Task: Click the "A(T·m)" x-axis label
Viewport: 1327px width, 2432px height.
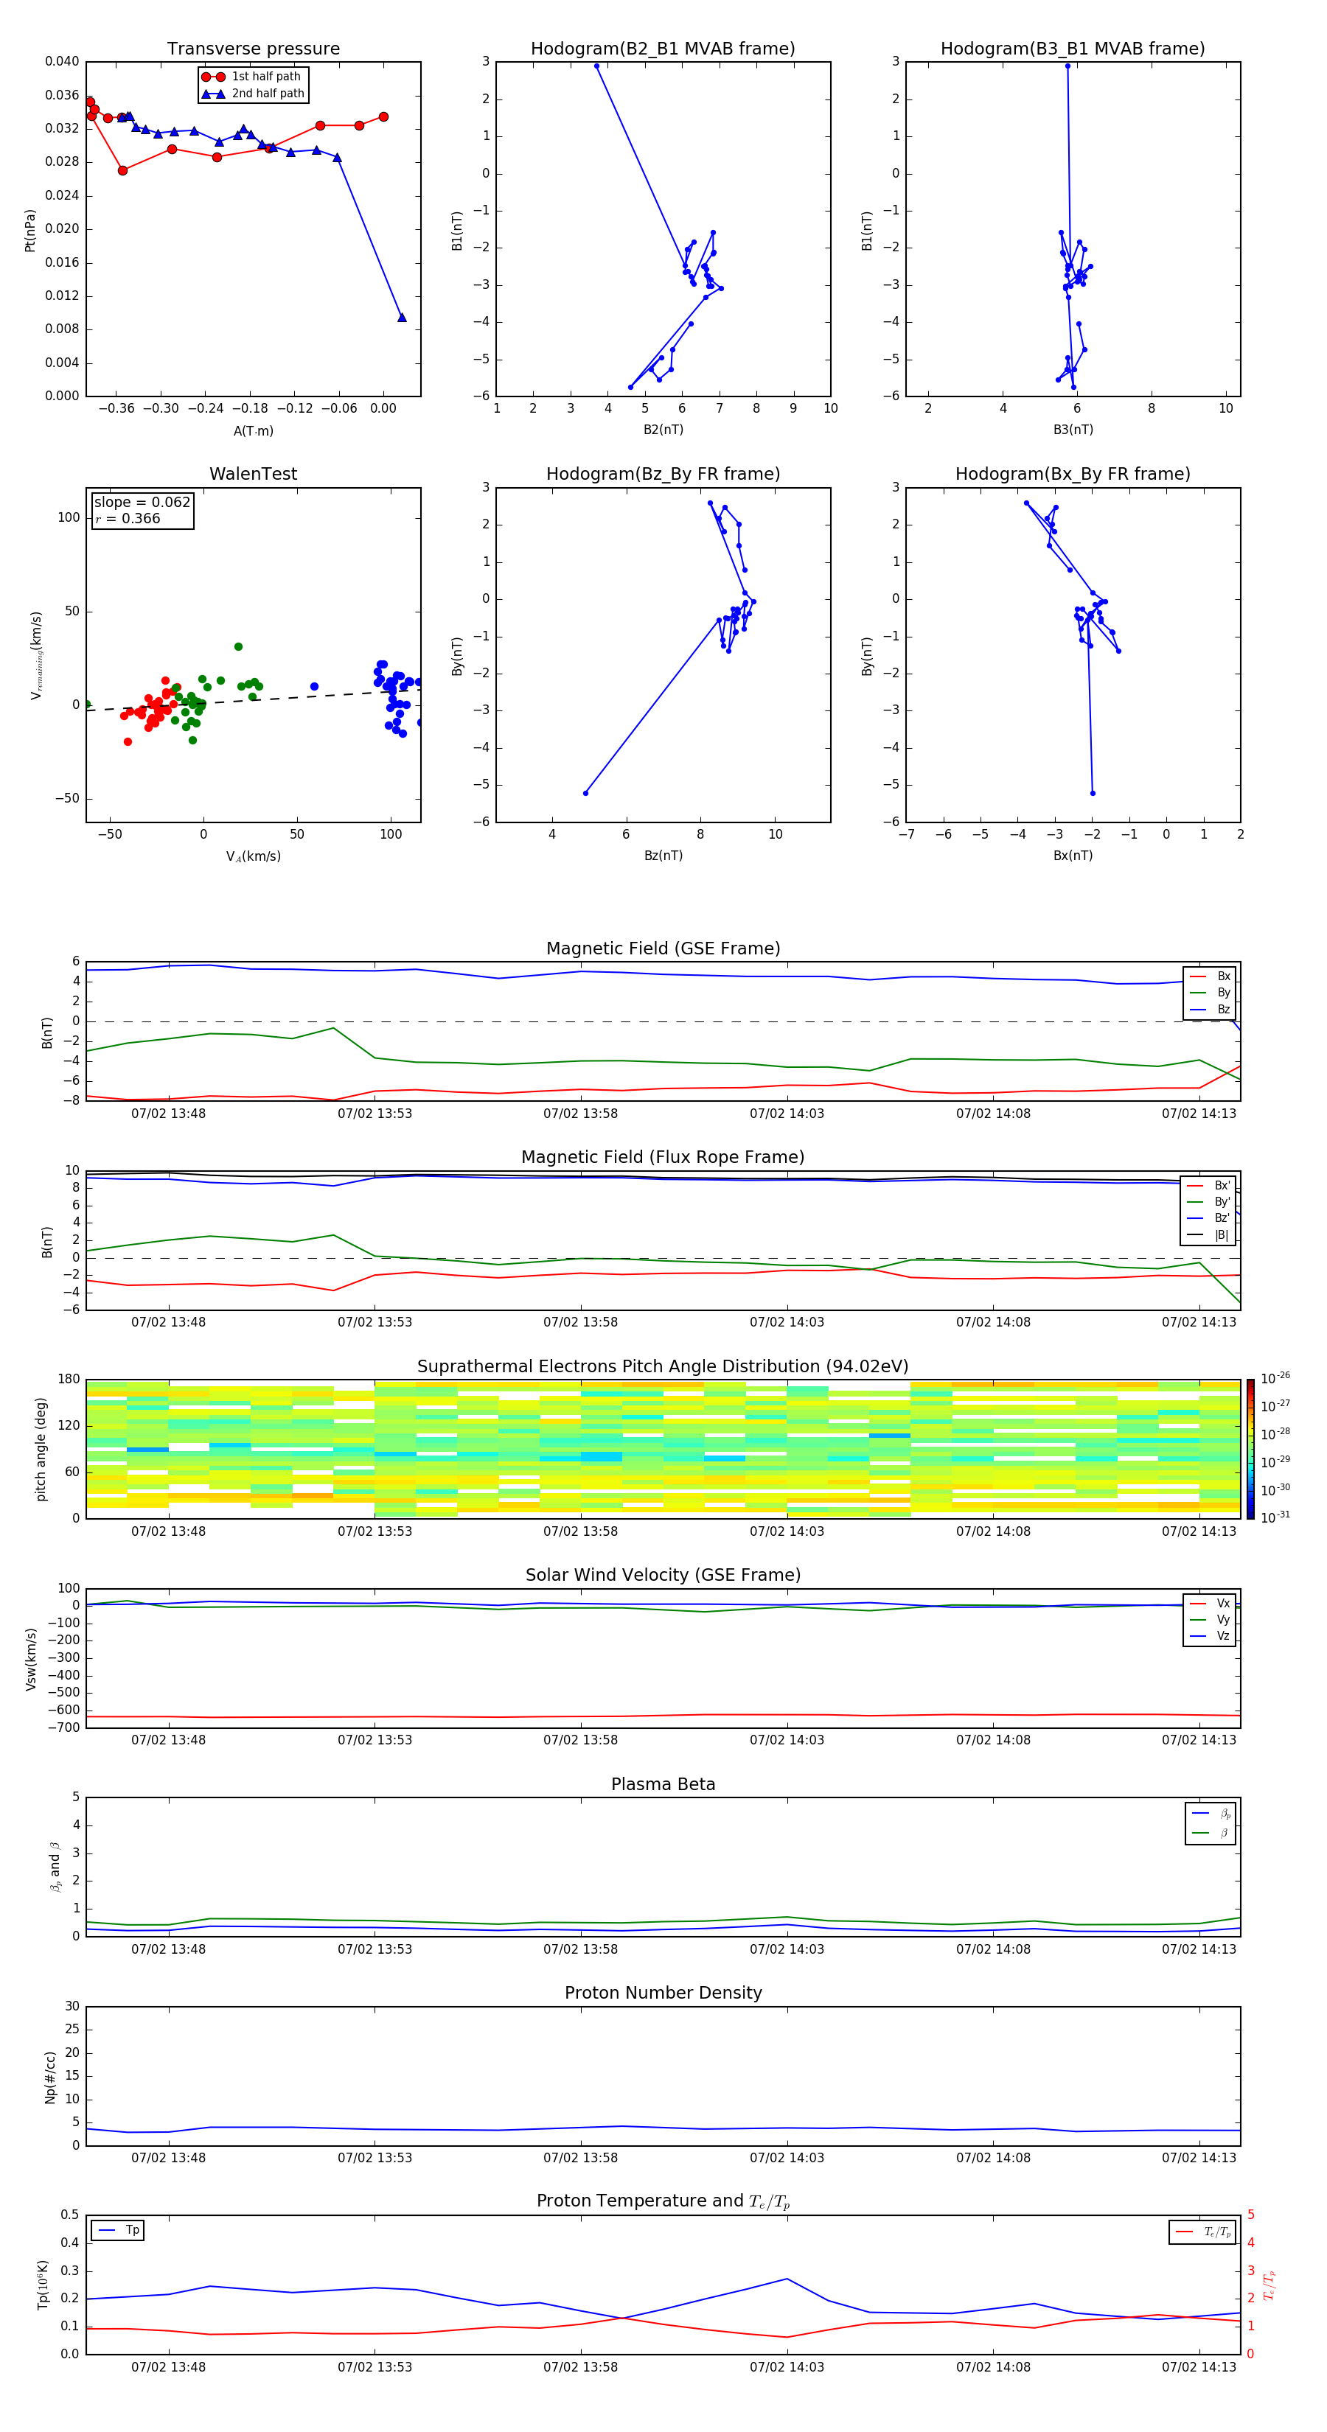Action: tap(253, 431)
